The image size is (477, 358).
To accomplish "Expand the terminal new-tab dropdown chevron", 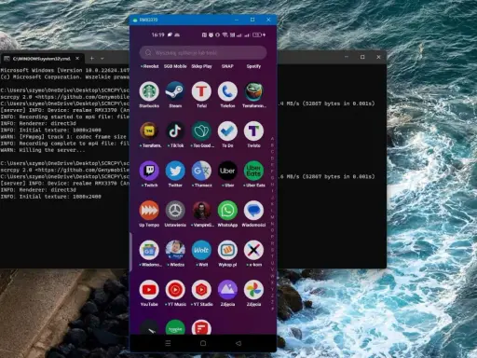I will tap(102, 58).
